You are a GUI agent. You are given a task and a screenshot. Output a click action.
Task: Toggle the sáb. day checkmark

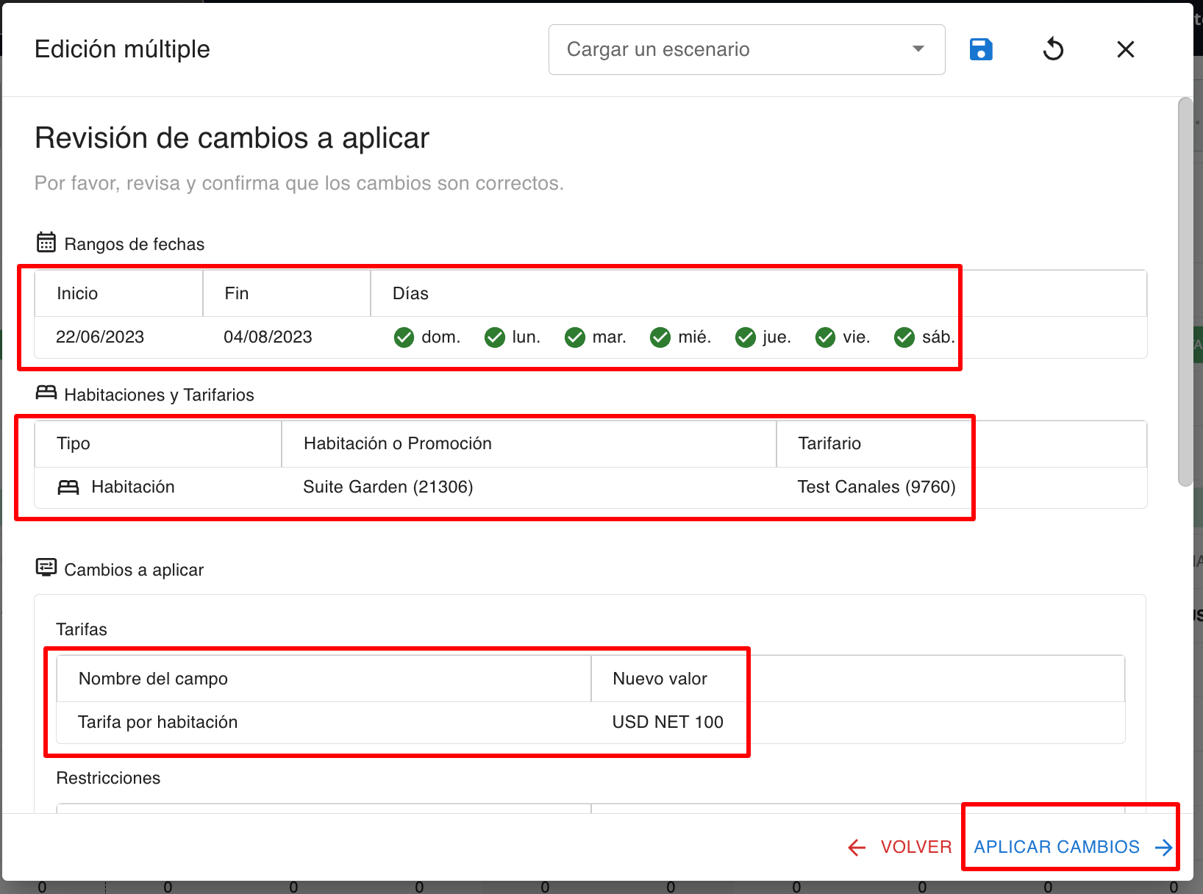tap(904, 337)
